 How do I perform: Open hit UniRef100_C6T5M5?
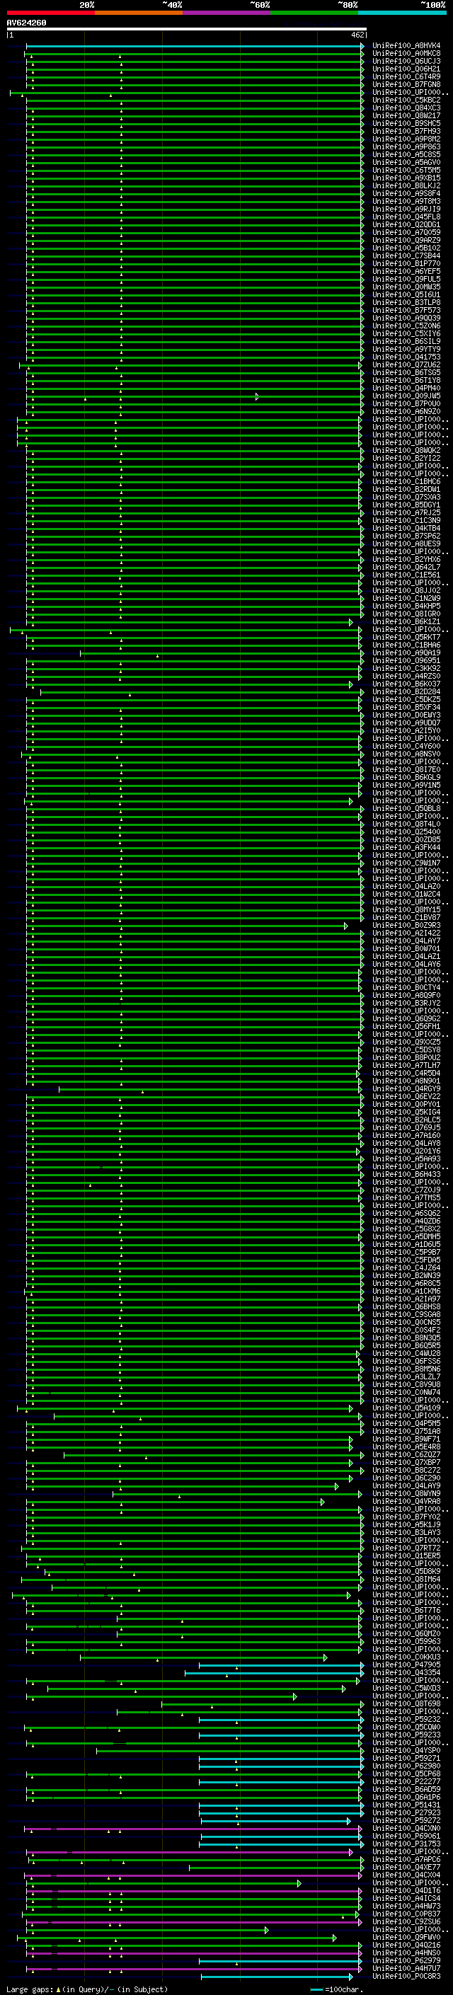pyautogui.click(x=406, y=170)
